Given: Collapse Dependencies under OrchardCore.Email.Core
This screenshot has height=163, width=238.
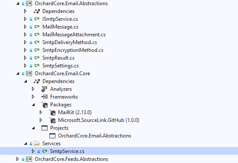Looking at the screenshot, I should click(26, 82).
